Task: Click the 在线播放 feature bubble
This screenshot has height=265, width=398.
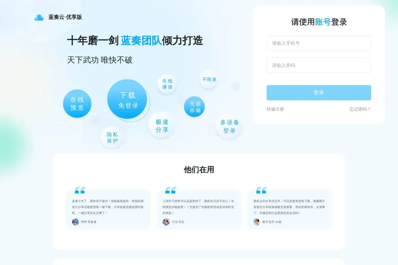Action: [167, 84]
